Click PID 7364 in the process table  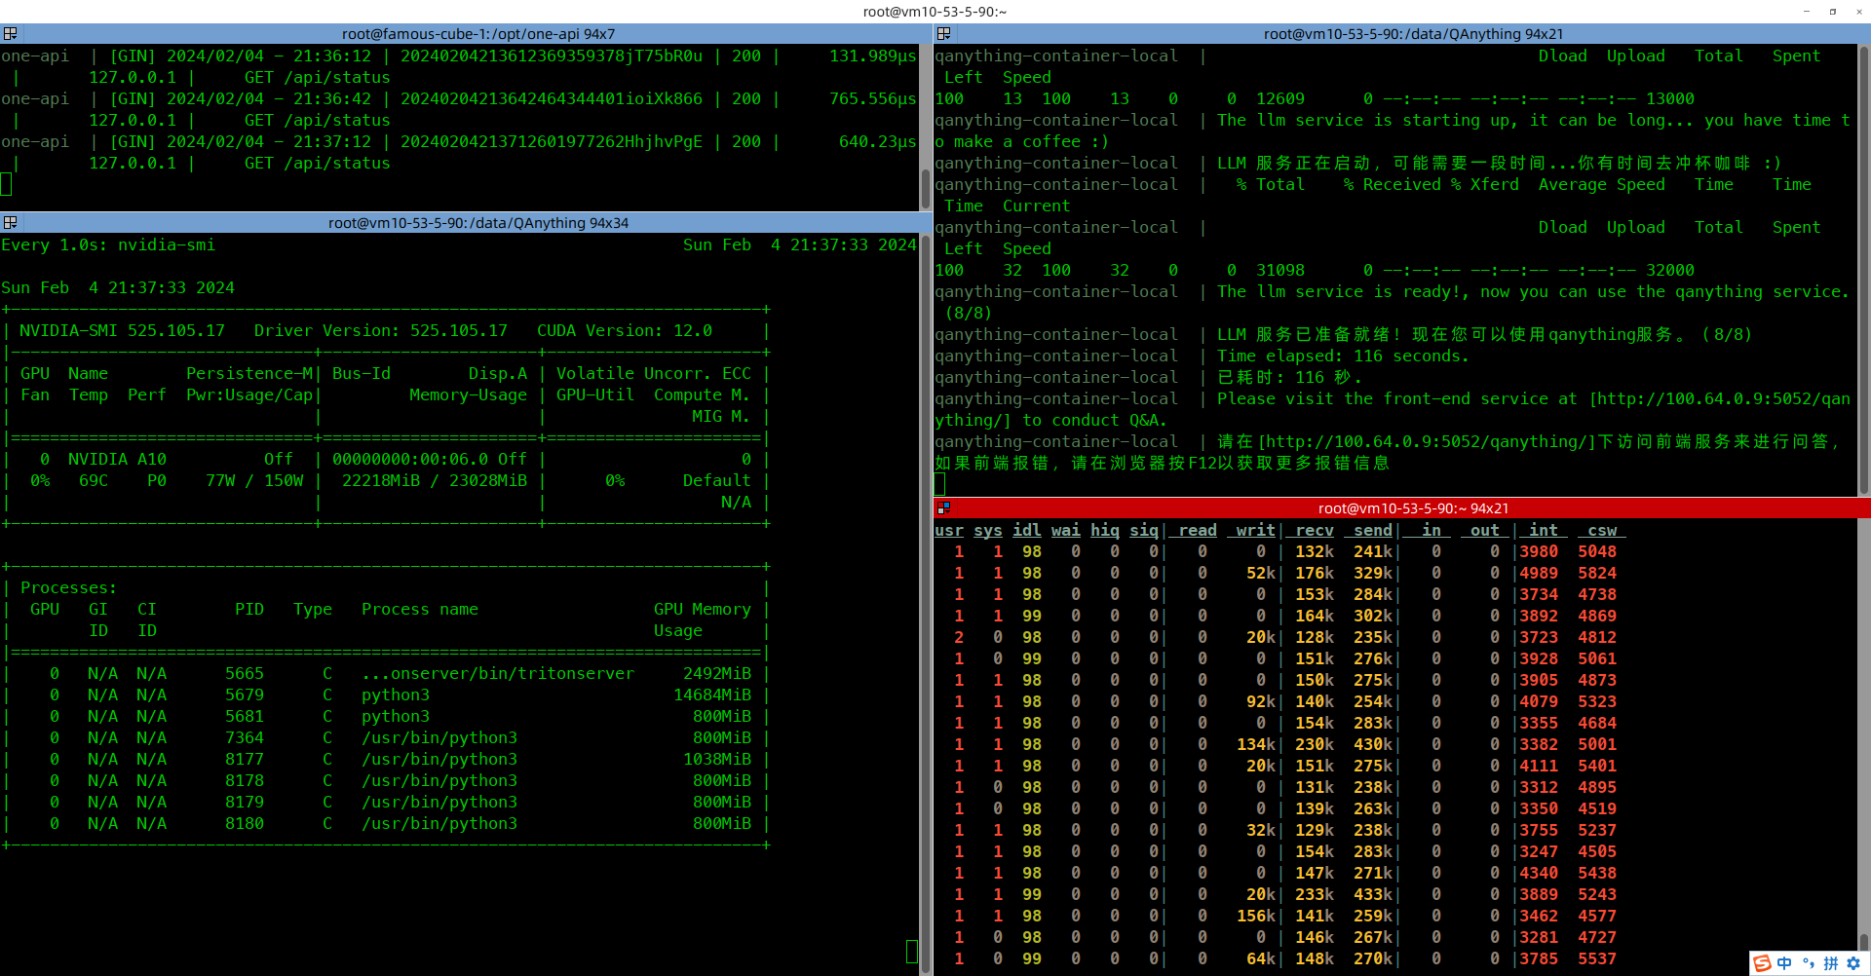tap(245, 738)
